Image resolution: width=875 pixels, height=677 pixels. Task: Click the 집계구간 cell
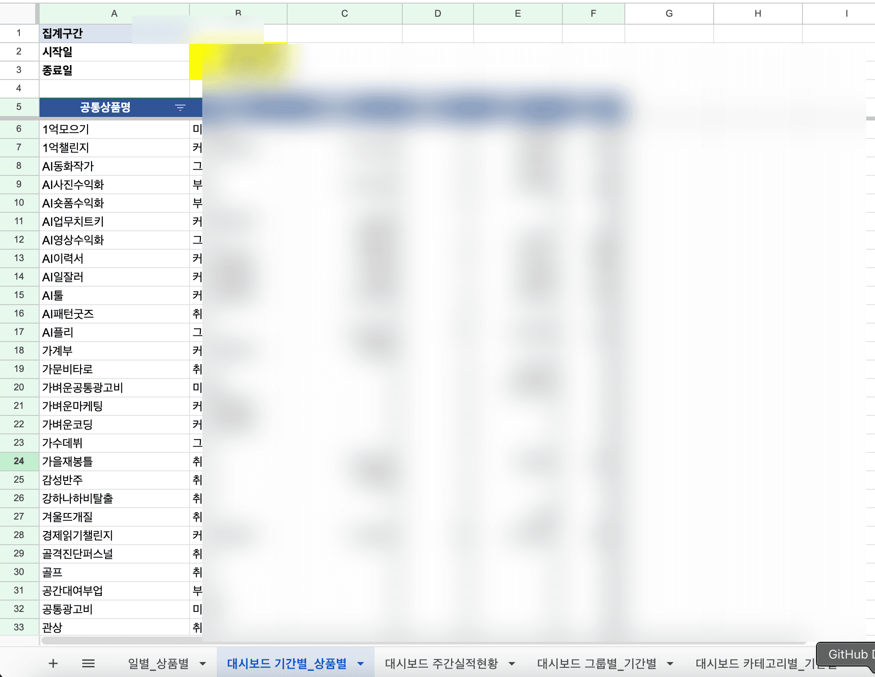point(114,33)
